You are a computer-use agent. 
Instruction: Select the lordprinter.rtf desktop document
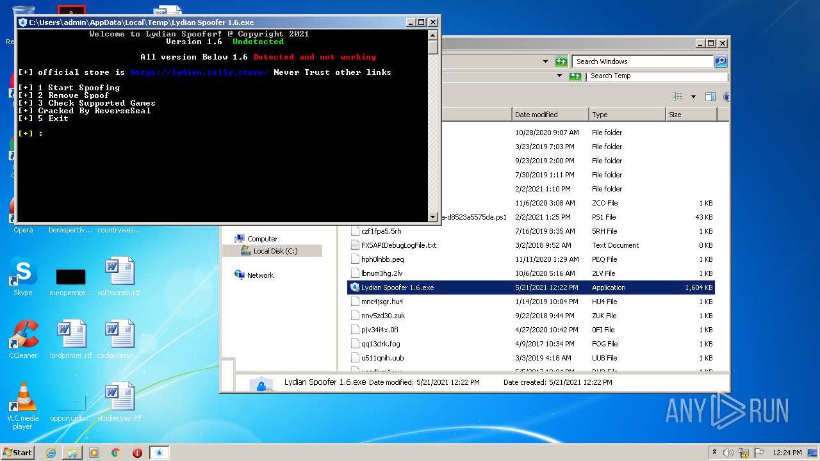click(x=71, y=339)
